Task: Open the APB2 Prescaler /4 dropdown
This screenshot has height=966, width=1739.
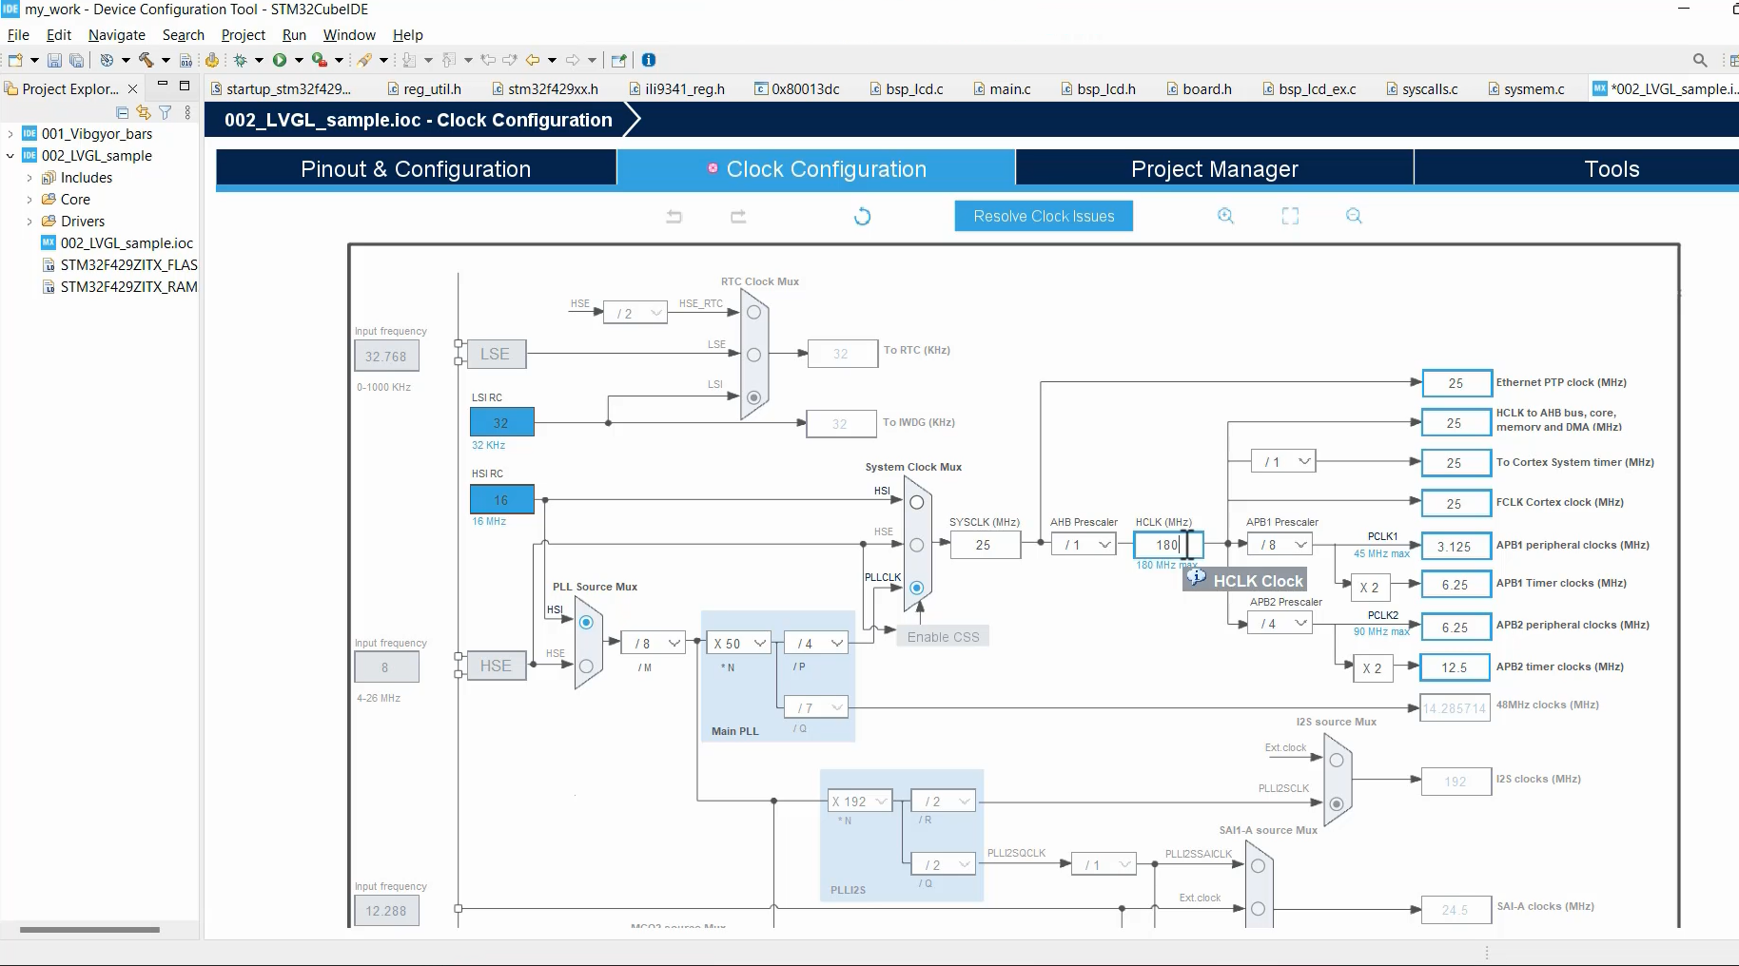Action: click(1280, 624)
